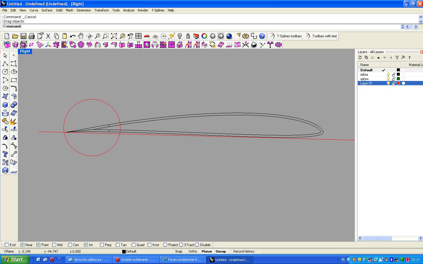
Task: Turn on the Mid osnap checkbox
Action: pos(54,245)
